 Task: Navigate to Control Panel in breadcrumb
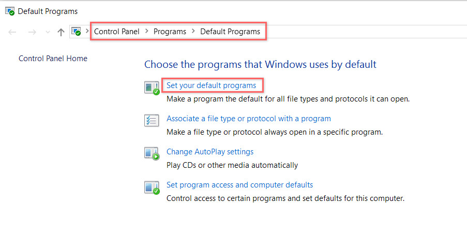click(x=116, y=32)
